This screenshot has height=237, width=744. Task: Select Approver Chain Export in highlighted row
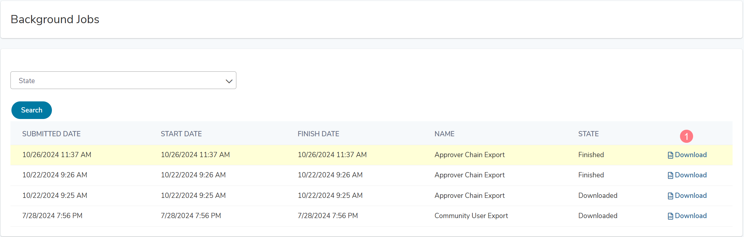pyautogui.click(x=469, y=155)
